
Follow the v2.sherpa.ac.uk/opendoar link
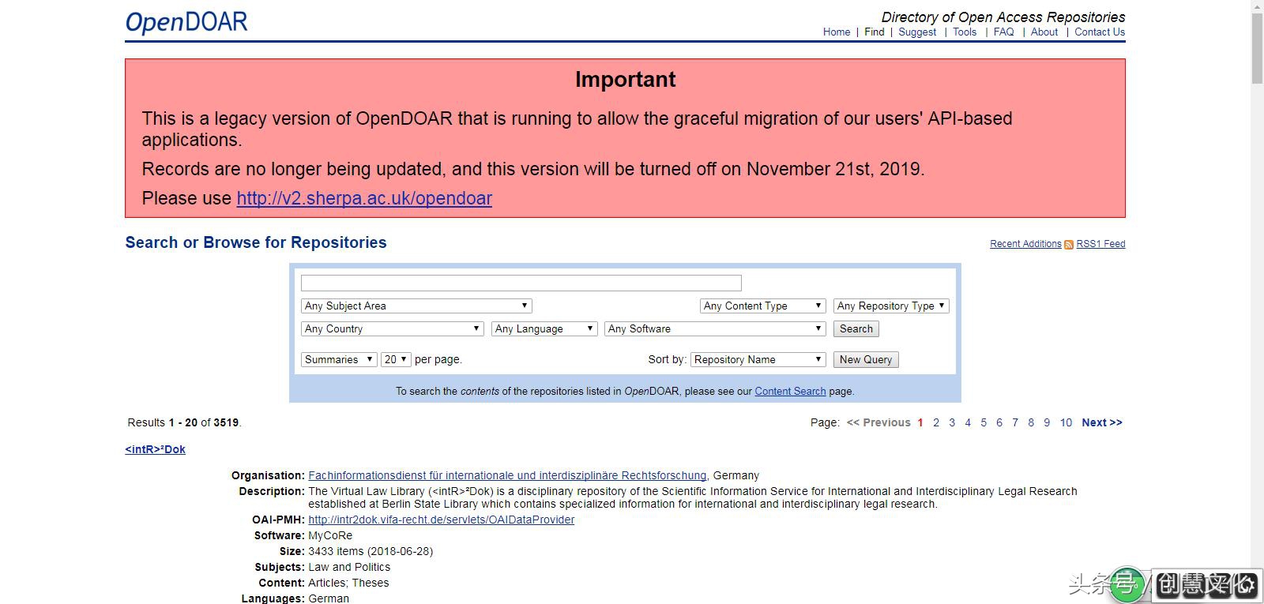coord(364,198)
